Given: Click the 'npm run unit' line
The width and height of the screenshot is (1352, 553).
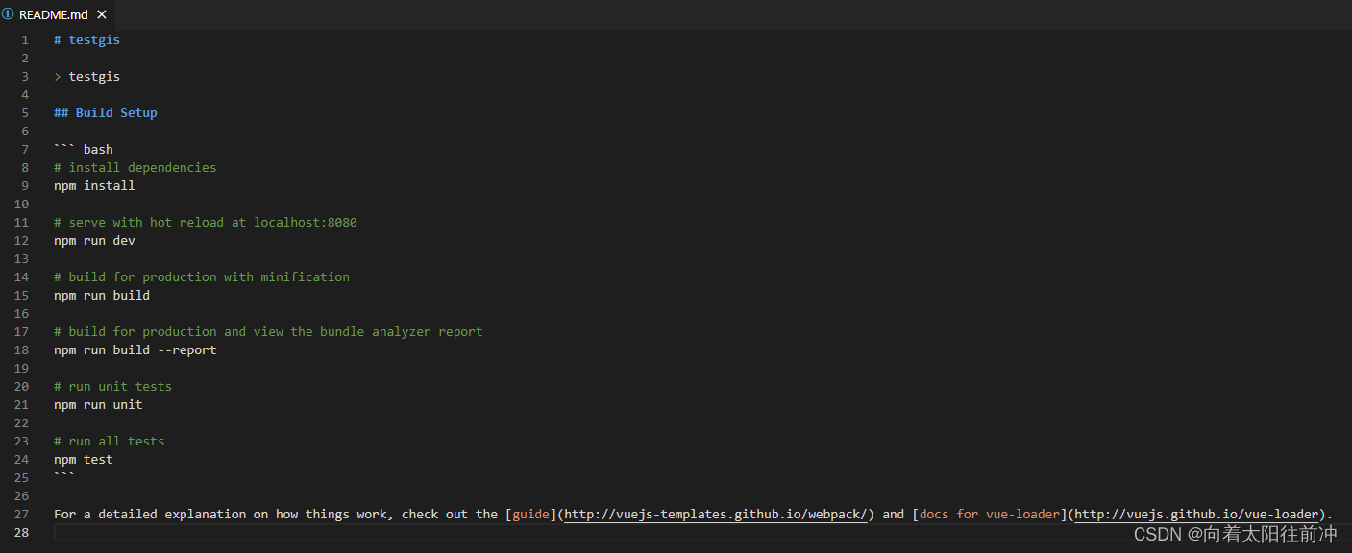Looking at the screenshot, I should [x=98, y=405].
